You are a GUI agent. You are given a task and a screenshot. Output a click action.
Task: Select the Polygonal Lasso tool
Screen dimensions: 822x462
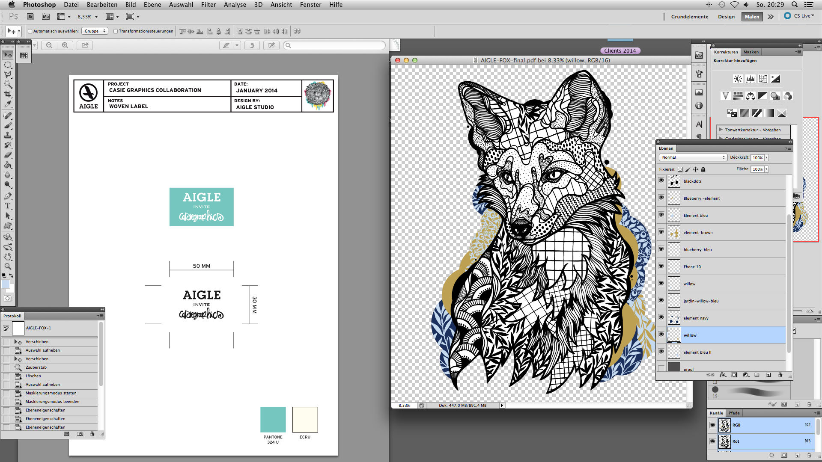(8, 74)
